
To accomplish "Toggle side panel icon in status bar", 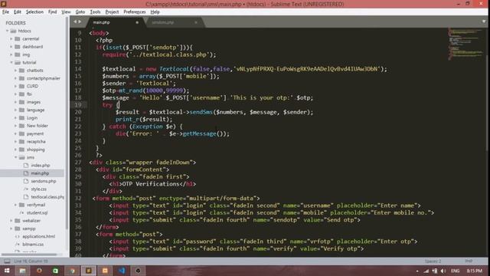I will click(7, 261).
